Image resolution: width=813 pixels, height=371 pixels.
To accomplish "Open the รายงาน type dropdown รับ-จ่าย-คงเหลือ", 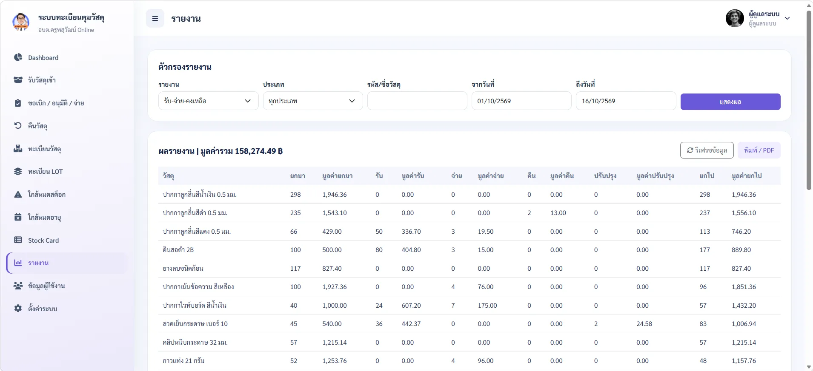I will point(208,101).
